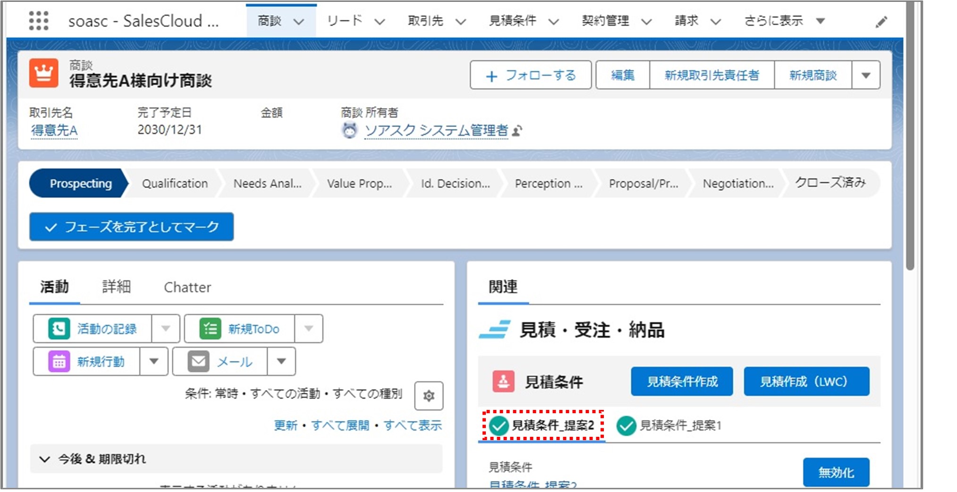
Task: Select the 商談 navigation tab
Action: pyautogui.click(x=270, y=21)
